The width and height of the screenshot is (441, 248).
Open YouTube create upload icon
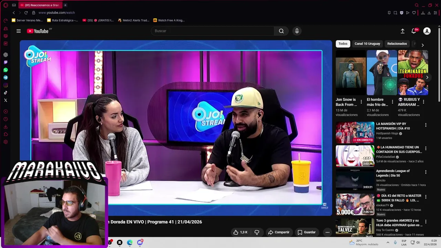tap(402, 31)
